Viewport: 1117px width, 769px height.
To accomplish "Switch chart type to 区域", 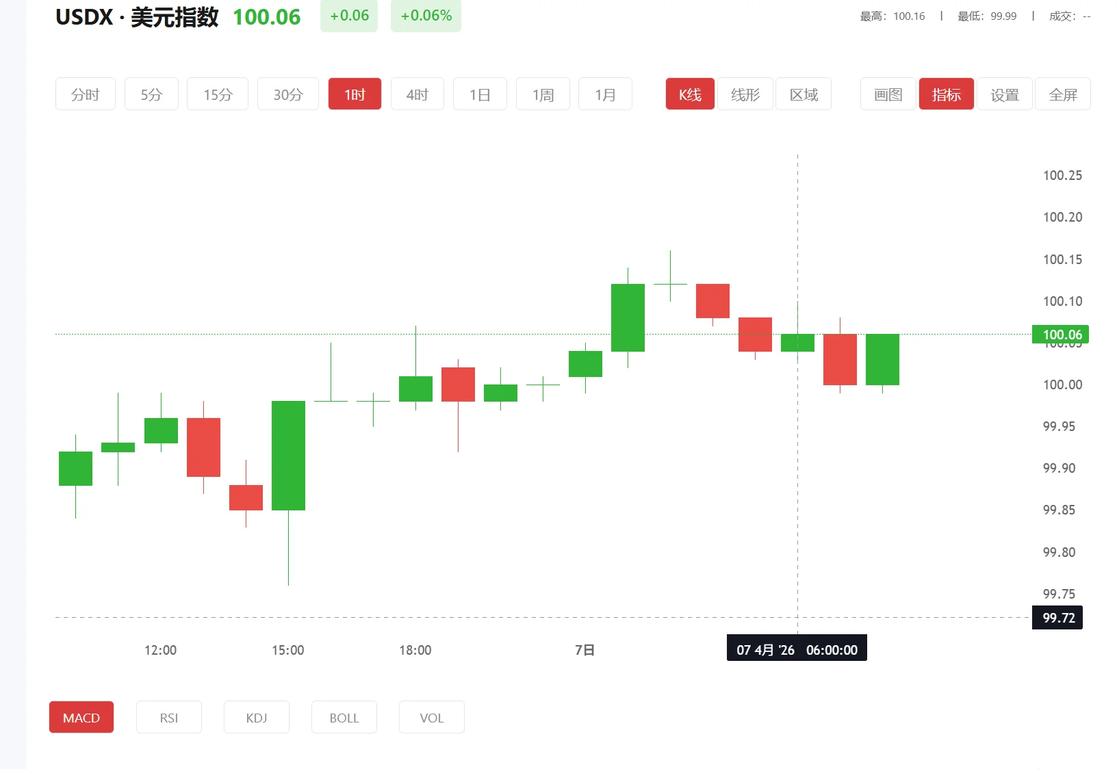I will (x=804, y=94).
